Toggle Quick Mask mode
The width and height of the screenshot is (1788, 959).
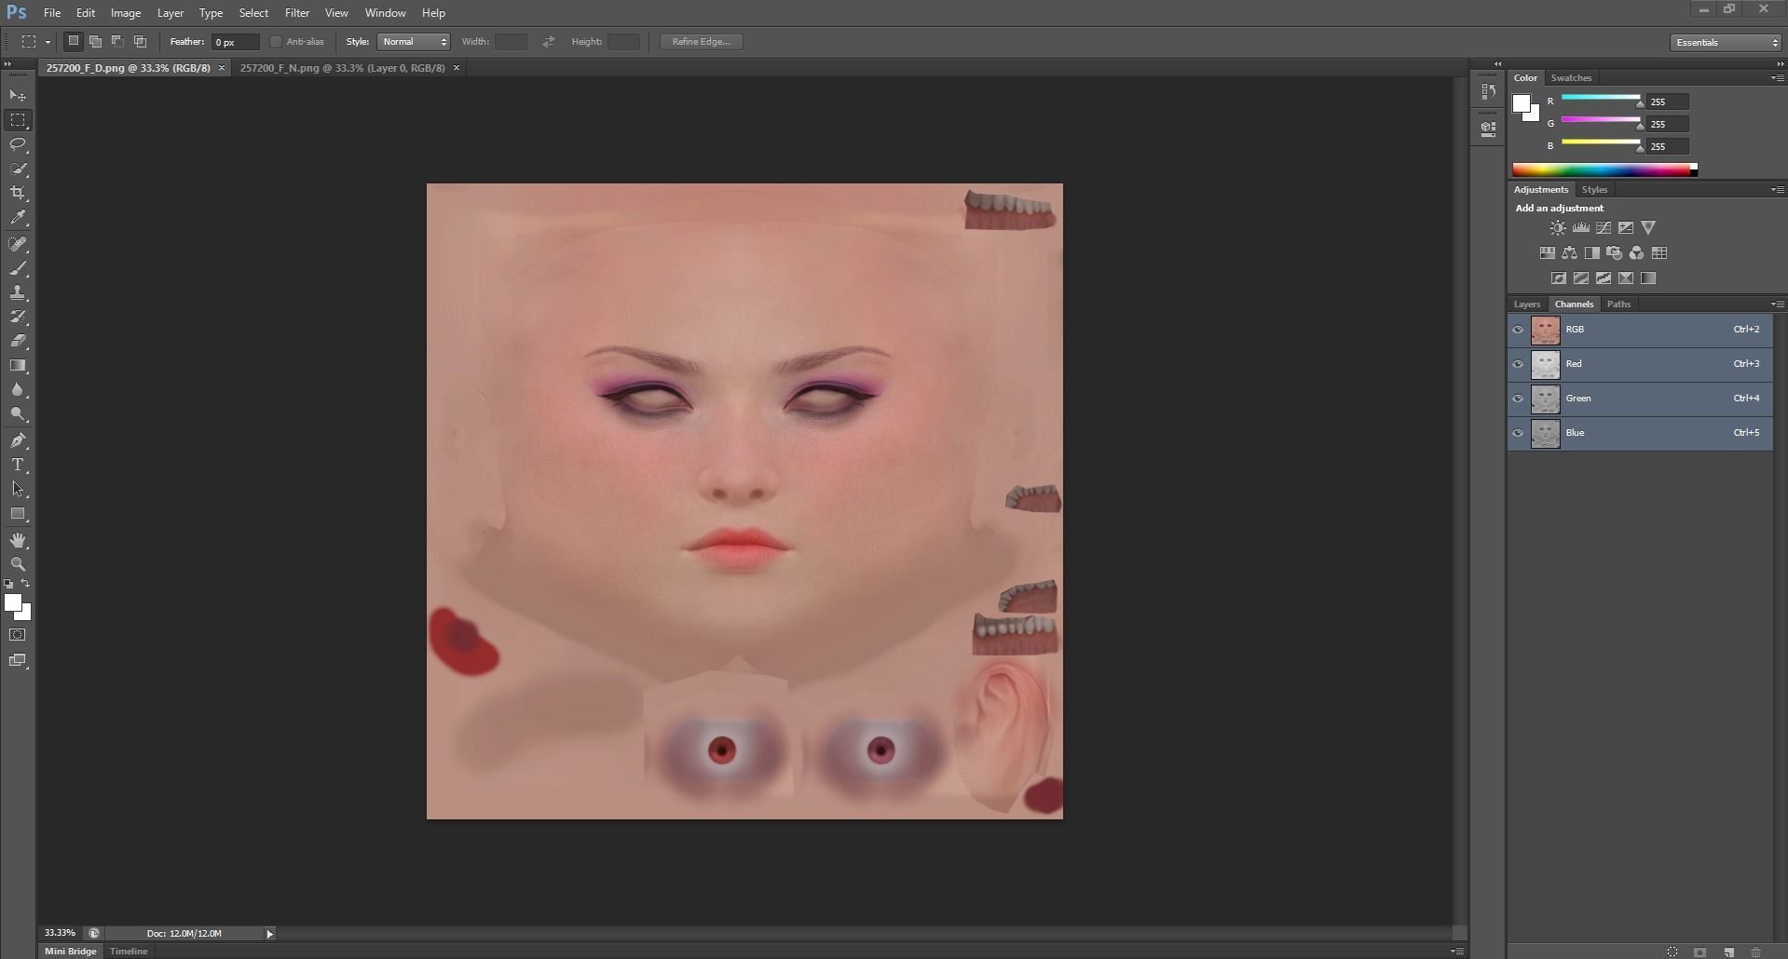[x=18, y=635]
